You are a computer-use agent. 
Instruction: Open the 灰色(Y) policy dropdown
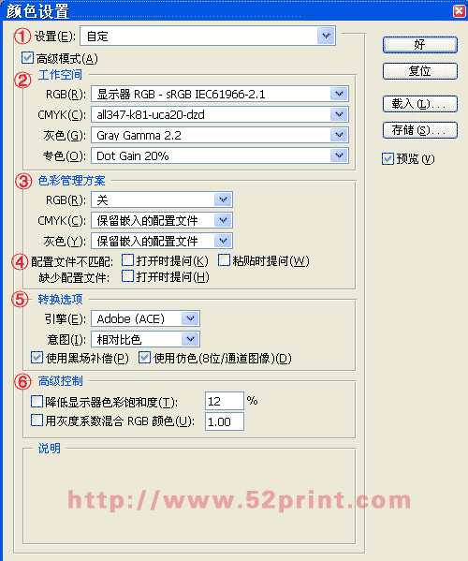tap(162, 241)
